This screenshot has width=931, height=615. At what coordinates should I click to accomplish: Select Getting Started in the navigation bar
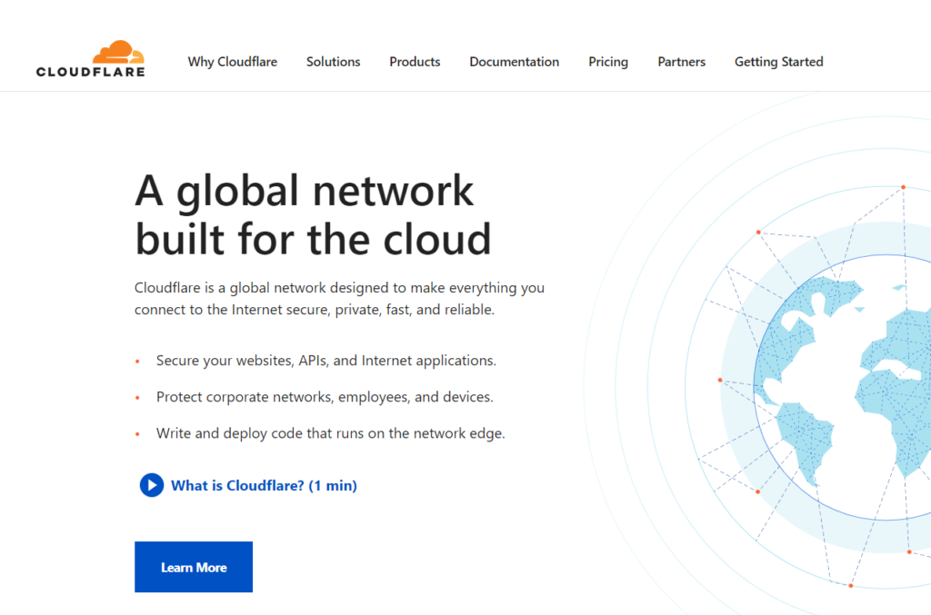778,62
